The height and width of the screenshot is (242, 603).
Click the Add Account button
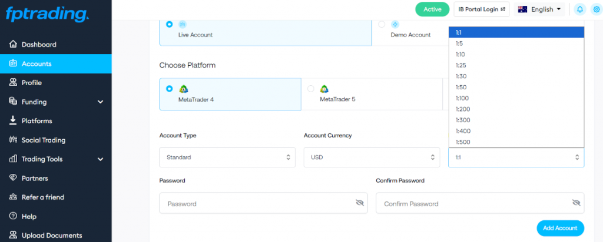pos(561,228)
